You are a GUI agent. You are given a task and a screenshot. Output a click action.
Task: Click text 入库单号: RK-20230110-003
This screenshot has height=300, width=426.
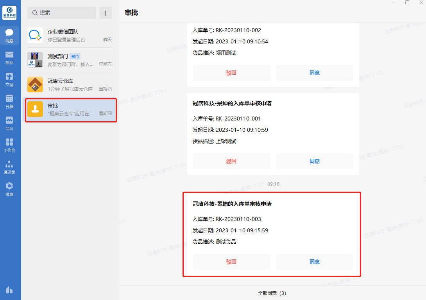click(227, 219)
